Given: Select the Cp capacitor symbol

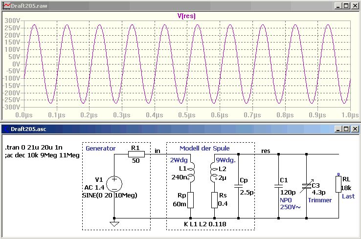Looking at the screenshot, I should [238, 186].
